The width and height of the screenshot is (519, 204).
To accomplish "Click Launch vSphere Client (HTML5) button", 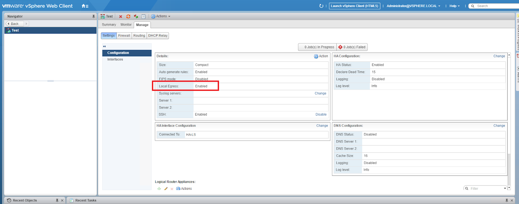I will pos(354,6).
